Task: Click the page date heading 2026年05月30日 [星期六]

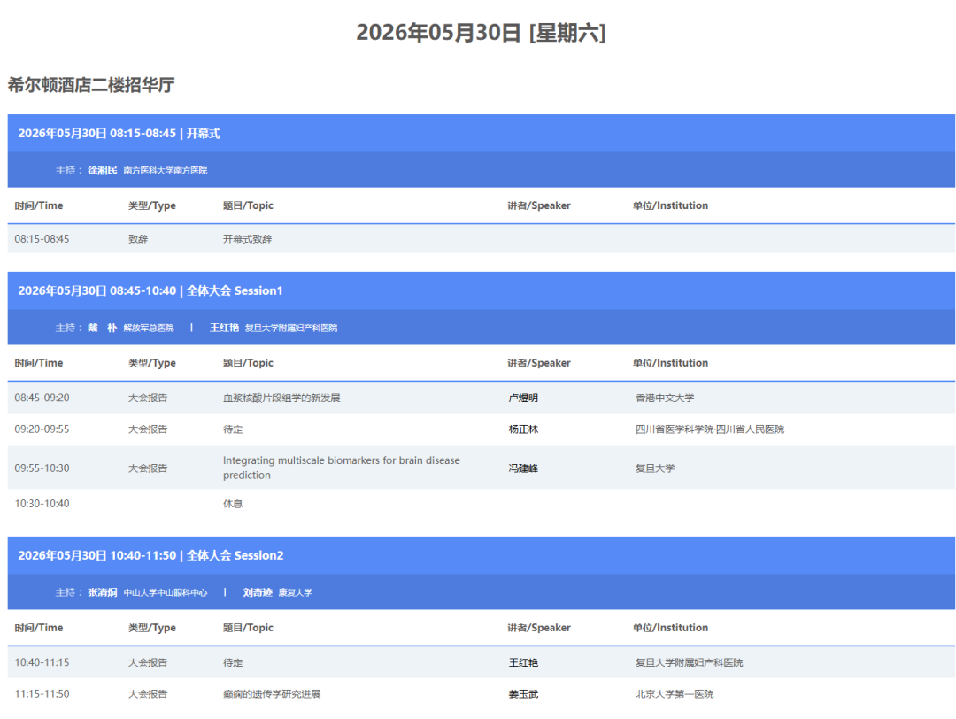Action: (x=481, y=33)
